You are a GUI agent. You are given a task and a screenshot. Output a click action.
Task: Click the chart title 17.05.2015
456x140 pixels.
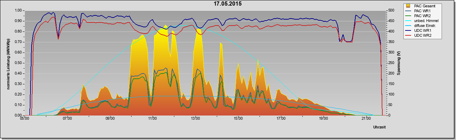228,4
